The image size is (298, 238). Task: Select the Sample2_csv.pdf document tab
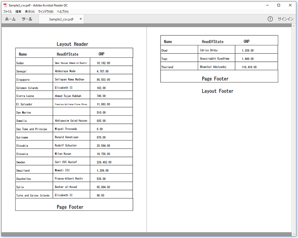click(x=61, y=19)
